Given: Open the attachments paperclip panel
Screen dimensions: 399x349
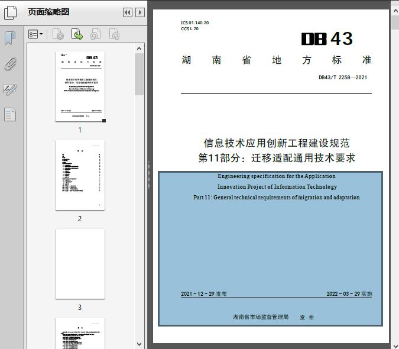Looking at the screenshot, I should (x=10, y=64).
